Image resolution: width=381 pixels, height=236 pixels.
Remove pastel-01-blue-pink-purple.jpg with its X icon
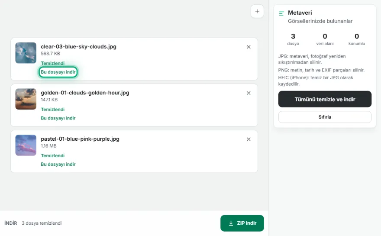[x=249, y=139]
